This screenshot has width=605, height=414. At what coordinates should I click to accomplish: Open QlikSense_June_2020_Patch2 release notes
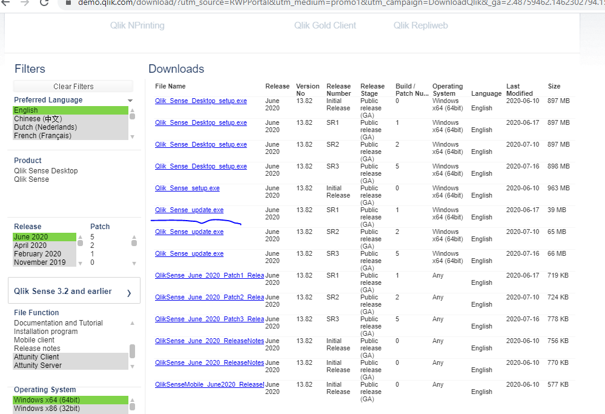point(210,298)
